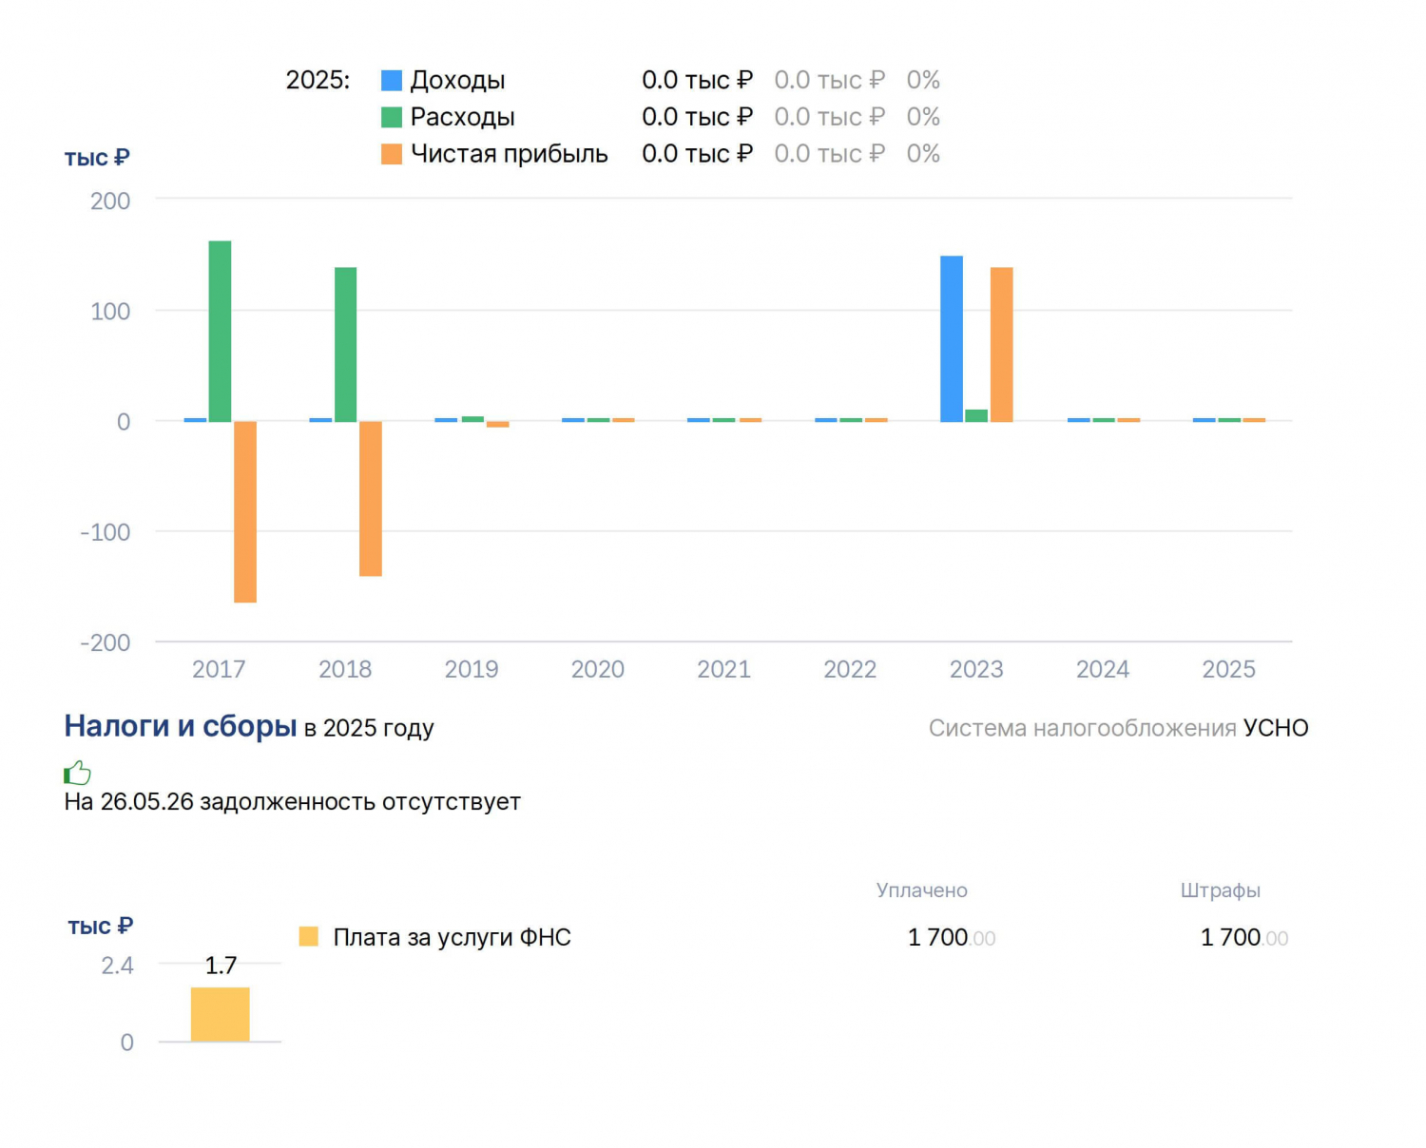Click the Налоги и сборы heading

click(181, 726)
